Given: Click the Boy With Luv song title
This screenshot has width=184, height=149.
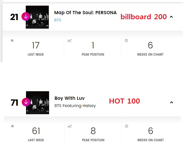Looking at the screenshot, I should pos(69,98).
